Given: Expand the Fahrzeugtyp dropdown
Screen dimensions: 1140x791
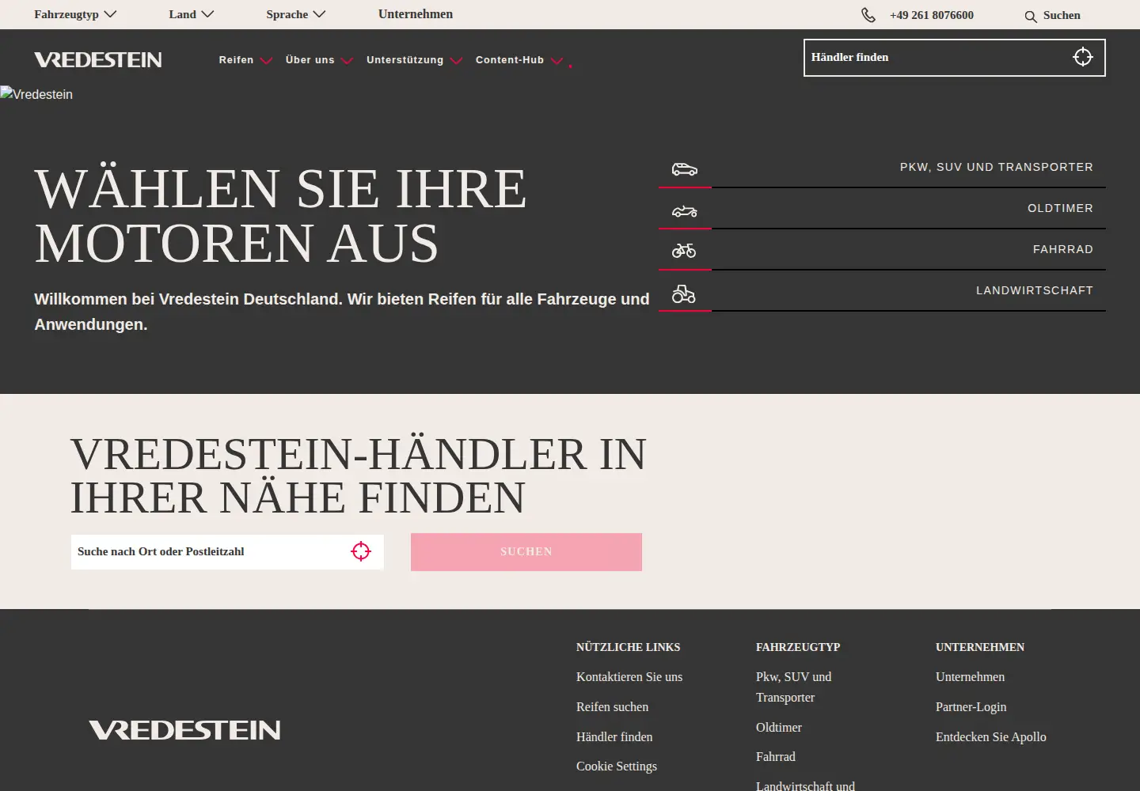Looking at the screenshot, I should coord(75,14).
